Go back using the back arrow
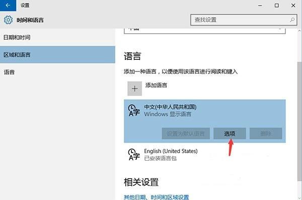 pyautogui.click(x=8, y=6)
